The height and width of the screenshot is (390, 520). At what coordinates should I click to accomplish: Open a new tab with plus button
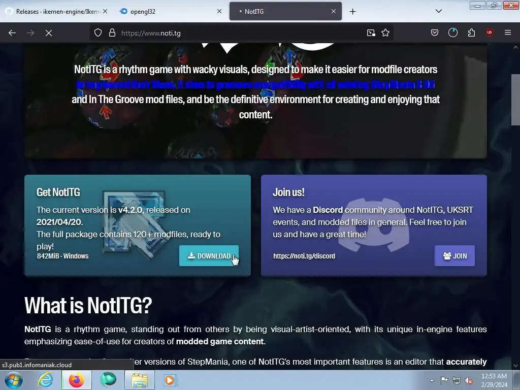(353, 12)
